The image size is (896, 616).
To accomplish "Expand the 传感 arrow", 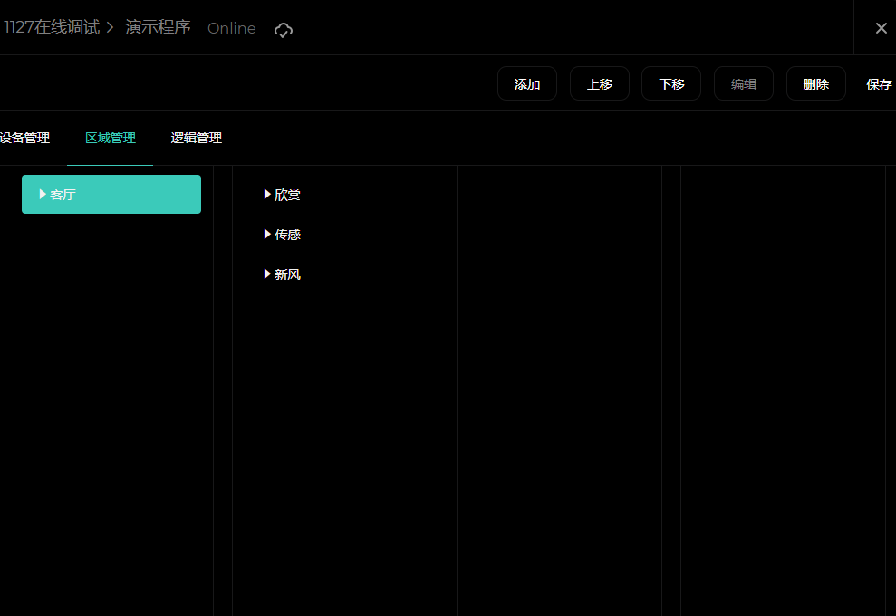I will (x=267, y=235).
